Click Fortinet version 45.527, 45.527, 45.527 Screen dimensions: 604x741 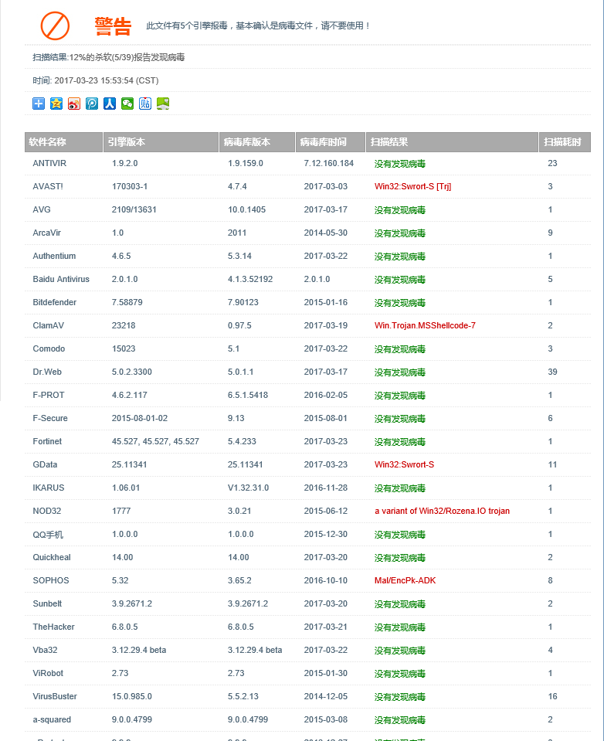pyautogui.click(x=155, y=441)
